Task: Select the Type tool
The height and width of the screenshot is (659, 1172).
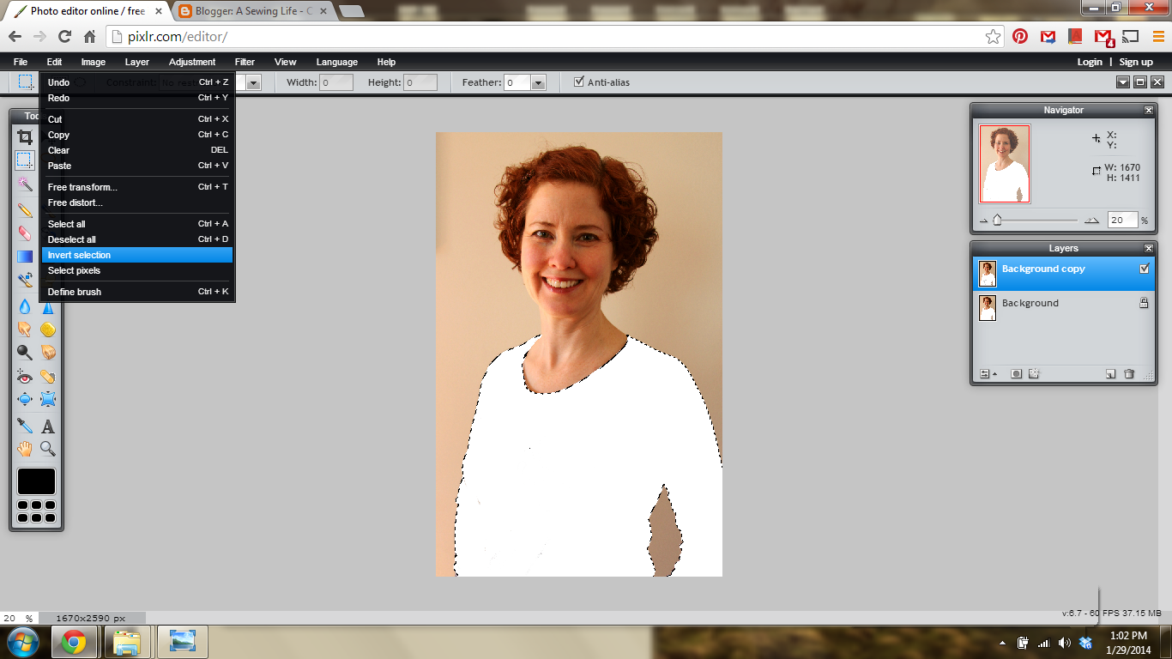Action: tap(48, 426)
